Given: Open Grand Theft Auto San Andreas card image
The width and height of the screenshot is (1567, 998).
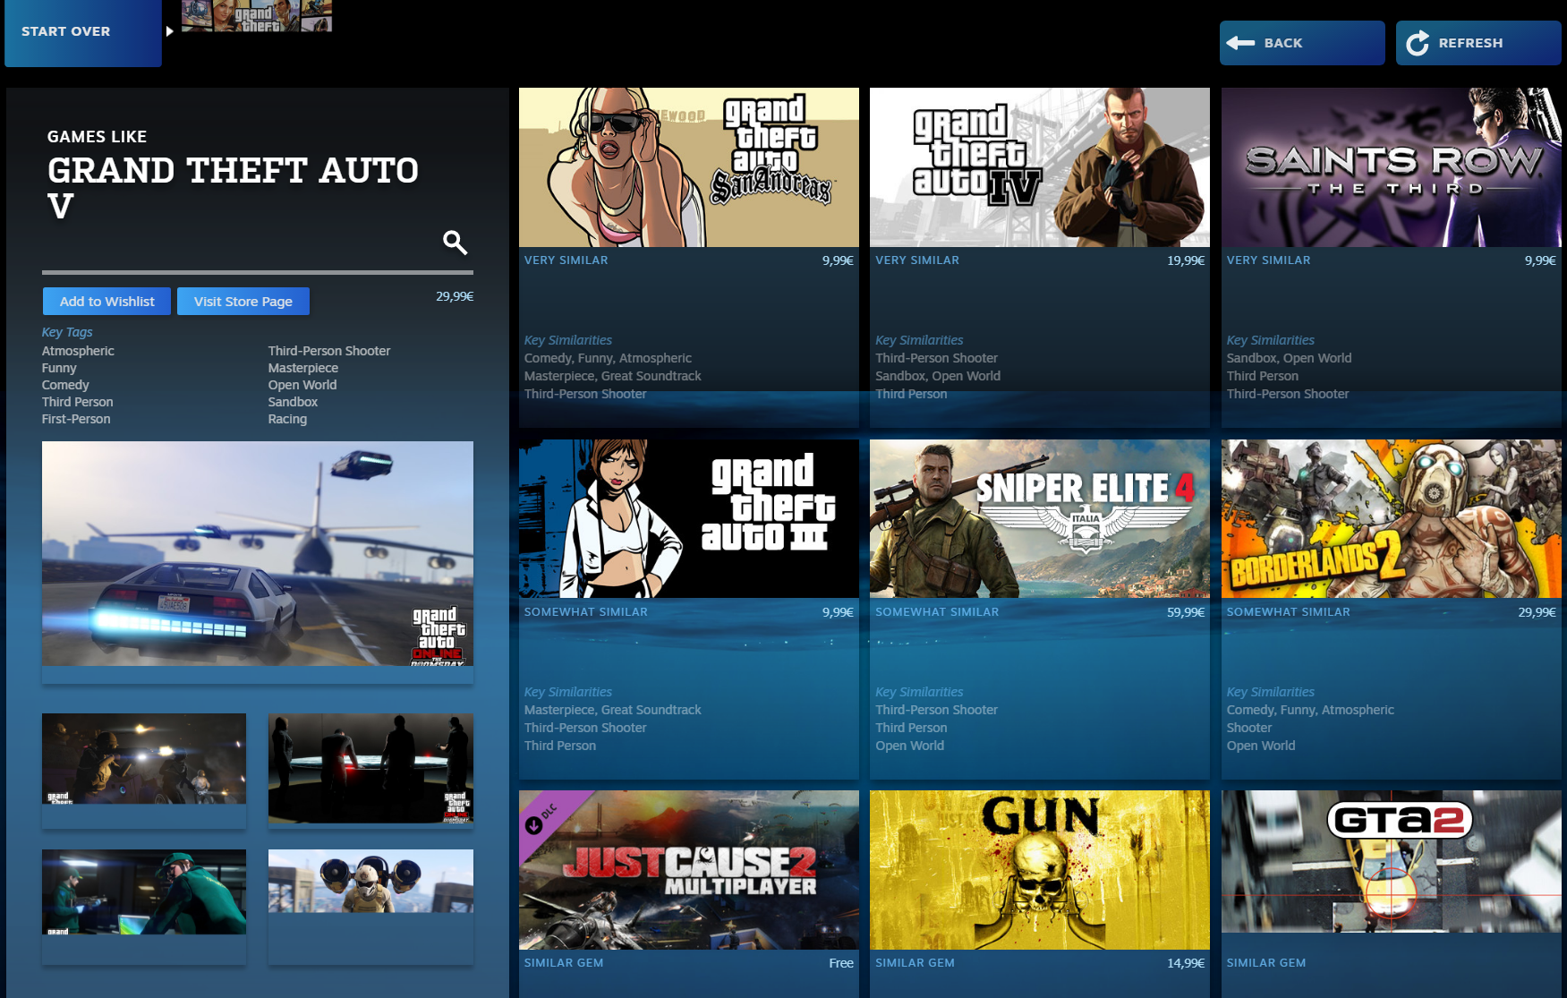Looking at the screenshot, I should [x=689, y=167].
